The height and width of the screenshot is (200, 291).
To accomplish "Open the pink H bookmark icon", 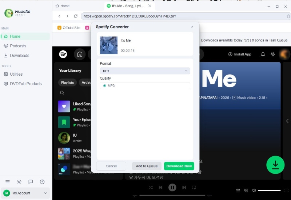I will 87,28.
